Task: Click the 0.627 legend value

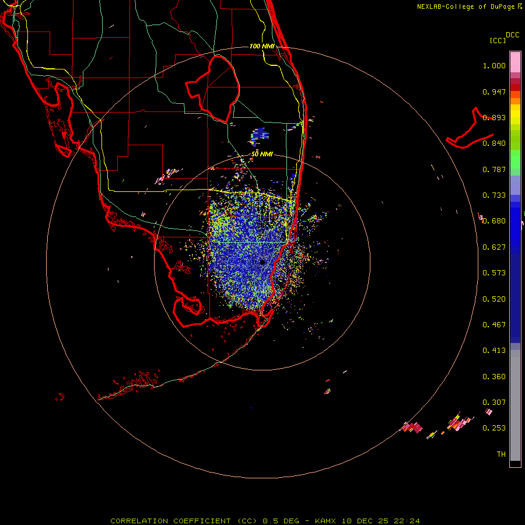Action: coord(494,247)
